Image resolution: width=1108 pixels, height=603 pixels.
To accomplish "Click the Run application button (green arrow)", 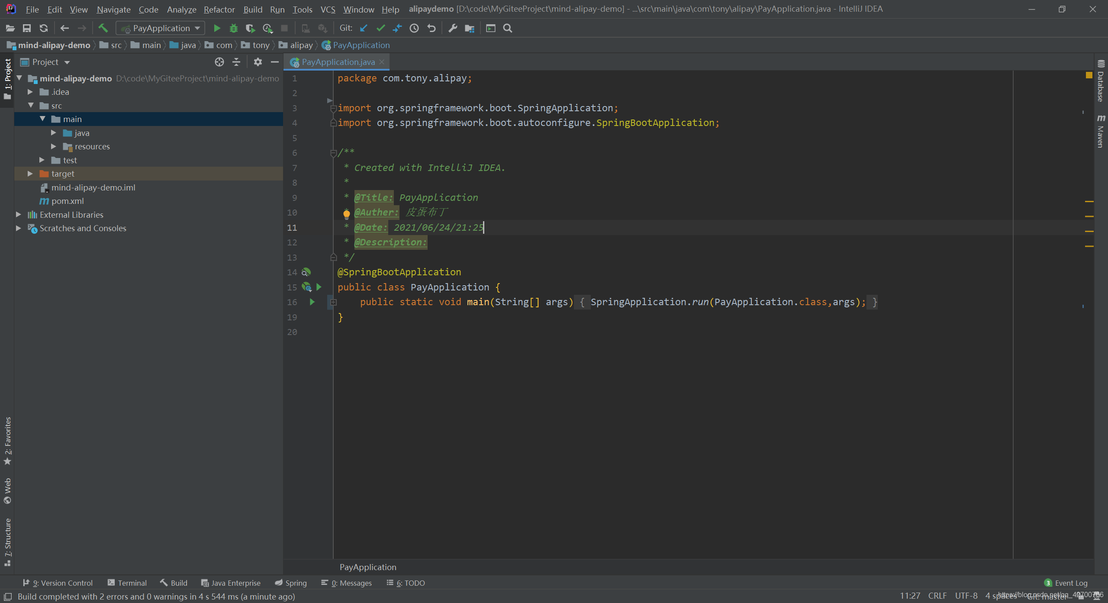I will pos(216,28).
